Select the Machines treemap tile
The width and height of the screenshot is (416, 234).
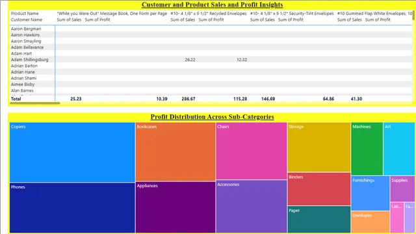tap(367, 149)
